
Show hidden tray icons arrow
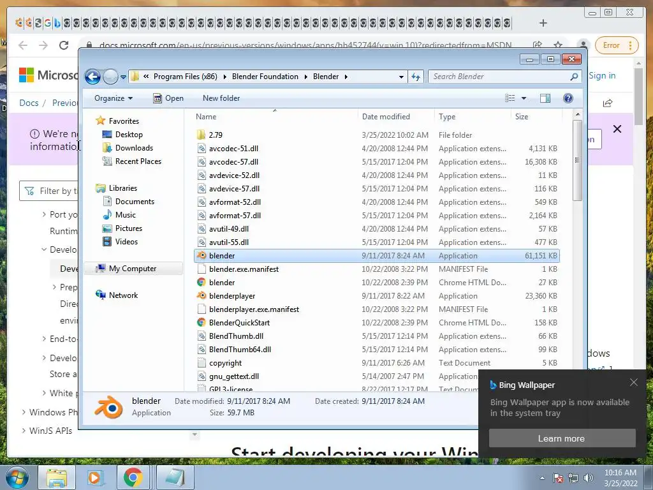[x=542, y=478]
